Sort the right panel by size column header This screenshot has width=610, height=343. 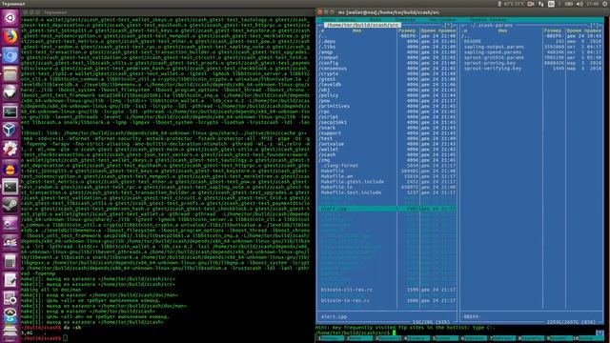[x=553, y=30]
